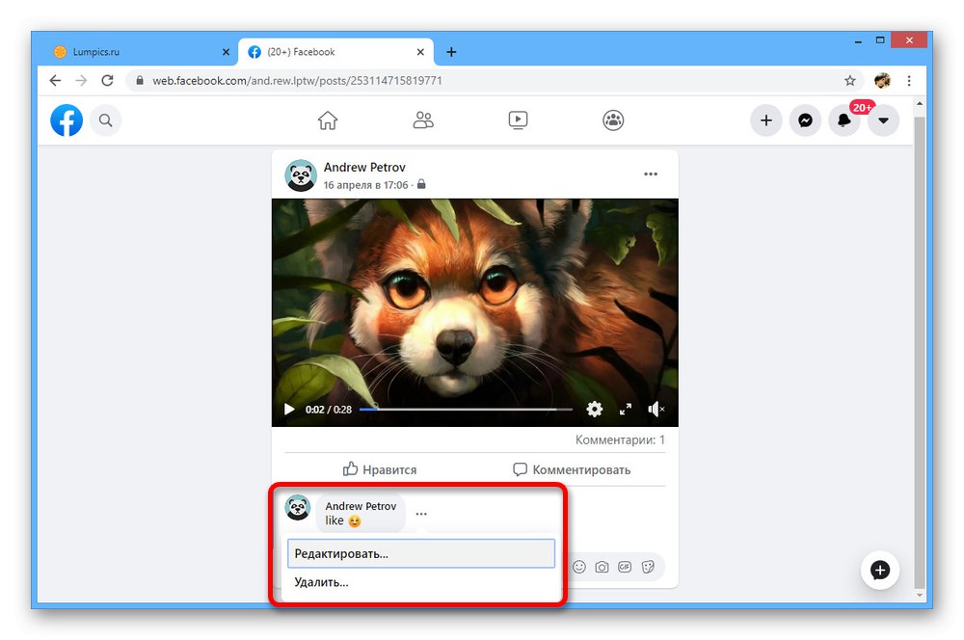Open the post date 16 апреля в 17:06
This screenshot has width=964, height=640.
(365, 185)
